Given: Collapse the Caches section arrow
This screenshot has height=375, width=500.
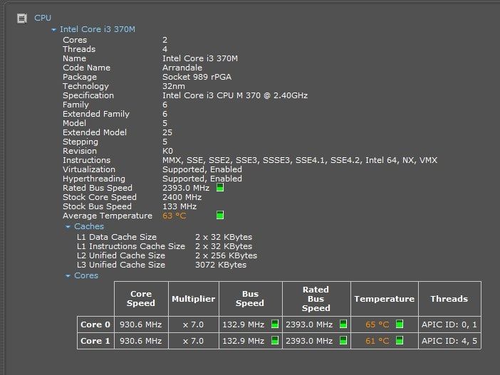Looking at the screenshot, I should [68, 226].
